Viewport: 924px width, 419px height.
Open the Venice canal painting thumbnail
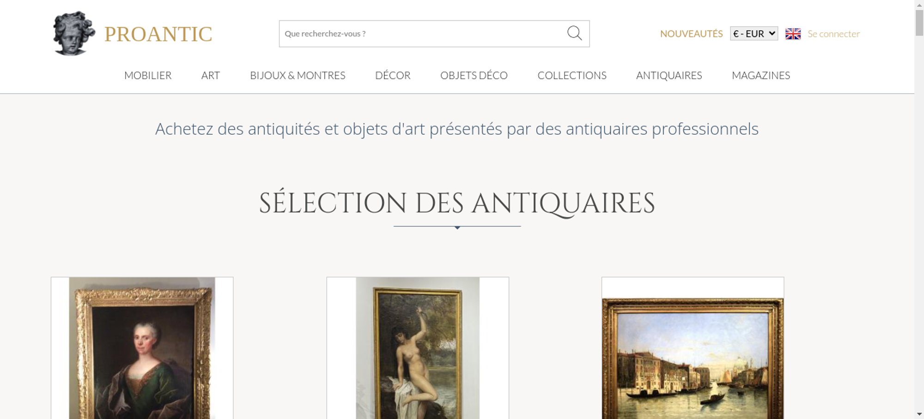point(693,348)
